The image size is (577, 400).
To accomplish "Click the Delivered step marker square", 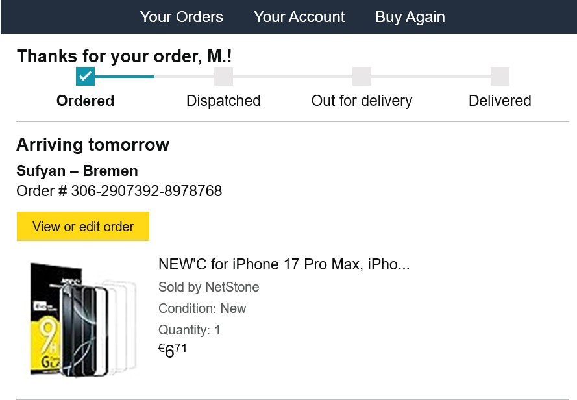I will (500, 77).
